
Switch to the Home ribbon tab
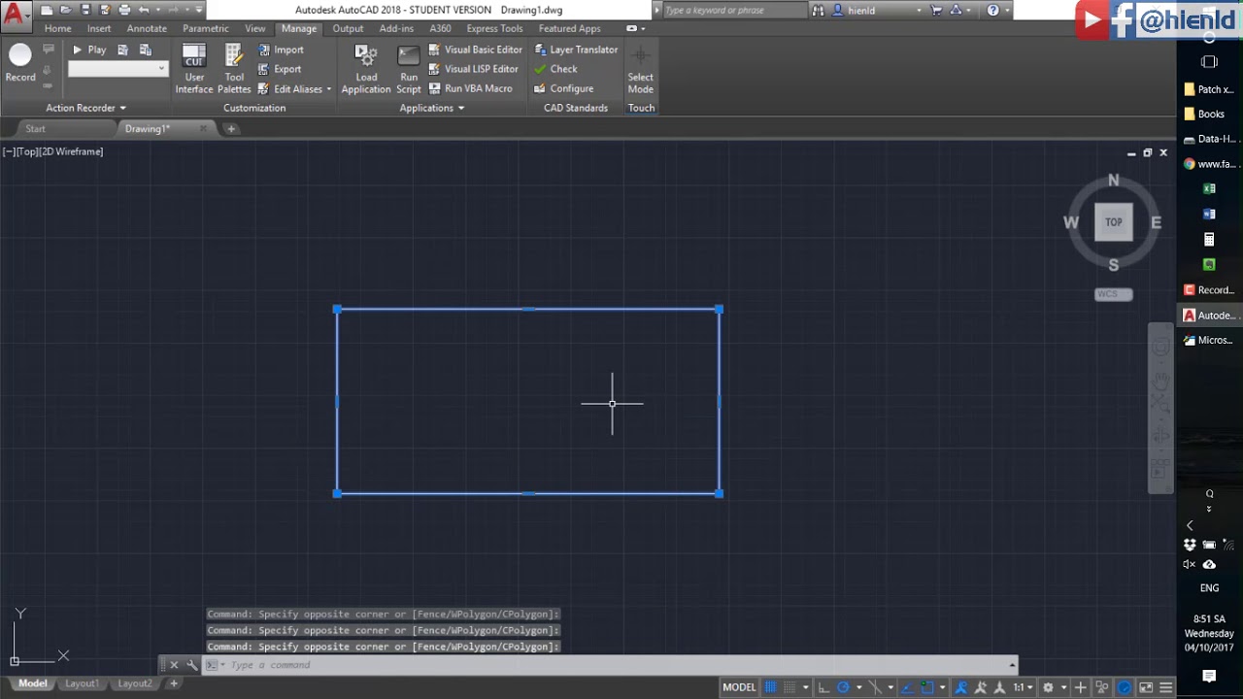pos(57,29)
